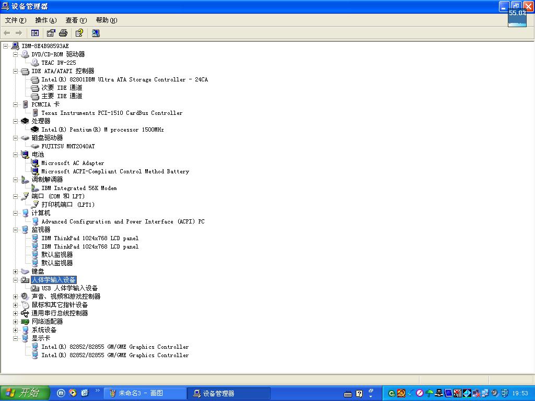
Task: Click the processor category chip icon
Action: (x=25, y=121)
